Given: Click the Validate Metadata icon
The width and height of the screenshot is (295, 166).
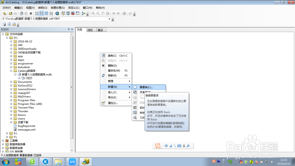Looking at the screenshot, I should tap(4, 25).
